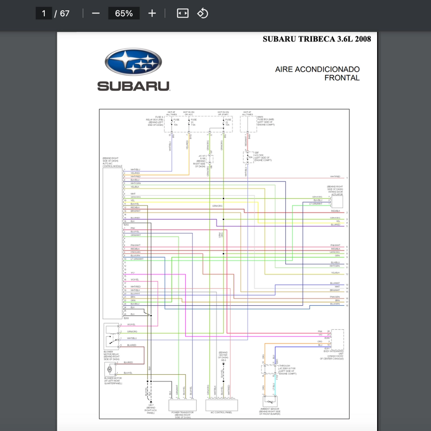431x431 pixels.
Task: Click the blue Subaru star emblem
Action: (133, 62)
